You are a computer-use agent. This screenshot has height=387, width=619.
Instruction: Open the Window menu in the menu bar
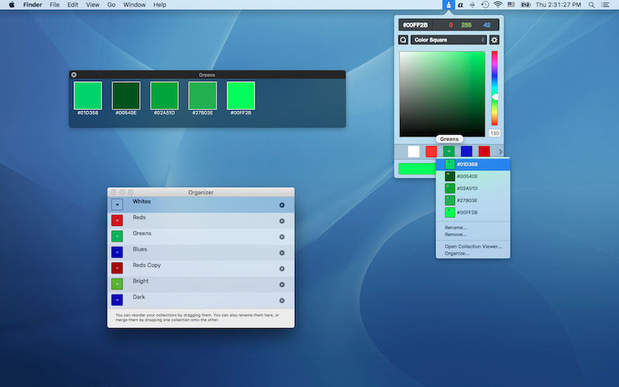134,5
